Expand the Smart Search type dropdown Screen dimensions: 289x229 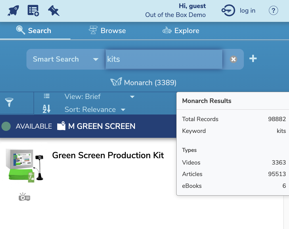(66, 59)
